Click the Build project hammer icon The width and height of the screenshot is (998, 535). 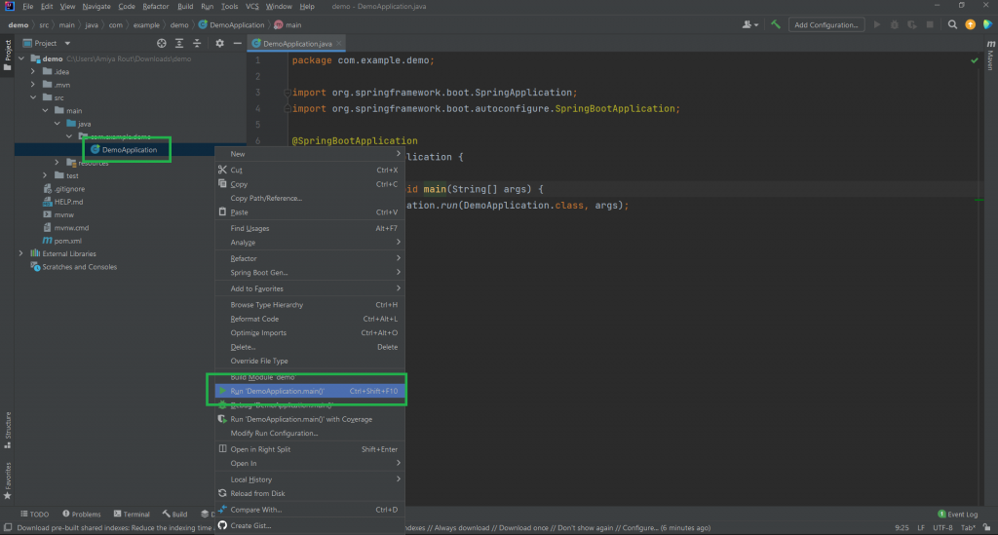point(775,24)
